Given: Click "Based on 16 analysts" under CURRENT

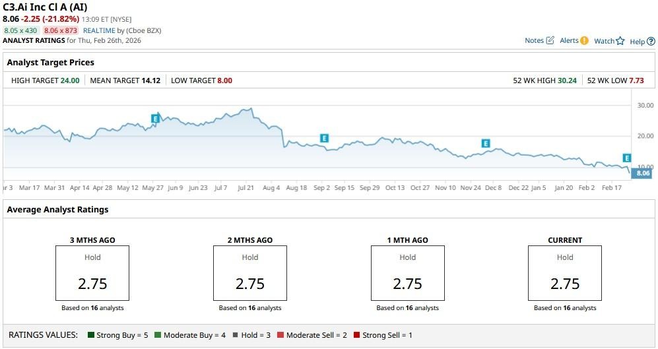Looking at the screenshot, I should tap(565, 308).
